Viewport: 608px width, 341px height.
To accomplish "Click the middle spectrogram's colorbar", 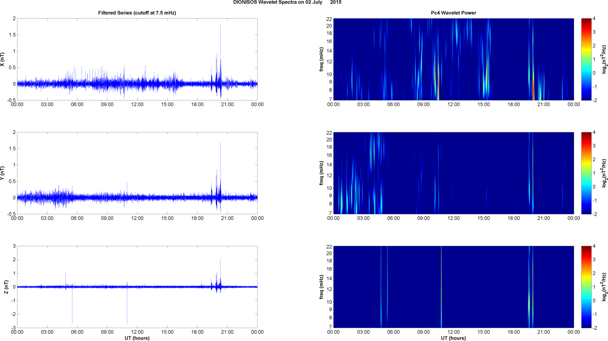I will [x=586, y=173].
